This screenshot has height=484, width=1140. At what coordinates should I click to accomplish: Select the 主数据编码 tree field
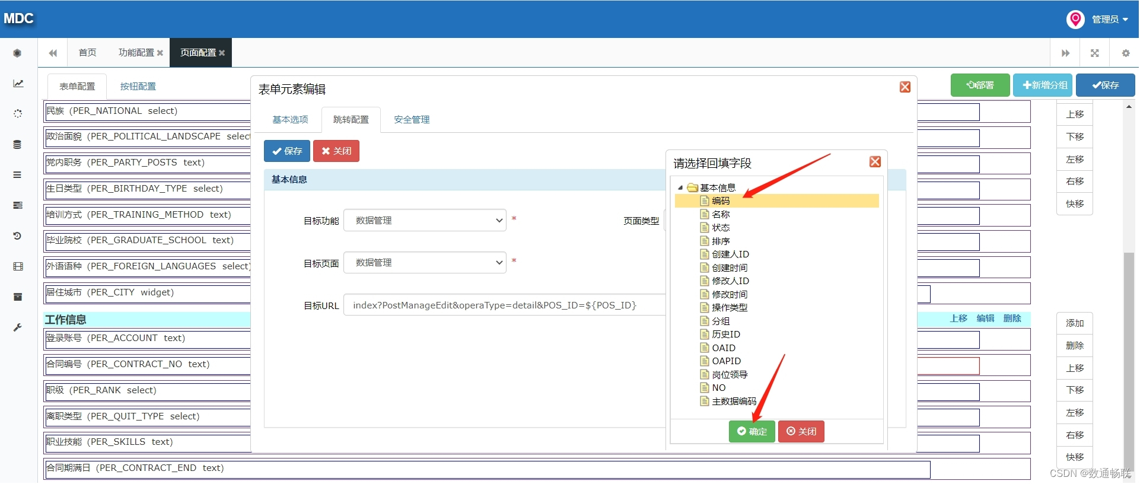click(x=734, y=402)
